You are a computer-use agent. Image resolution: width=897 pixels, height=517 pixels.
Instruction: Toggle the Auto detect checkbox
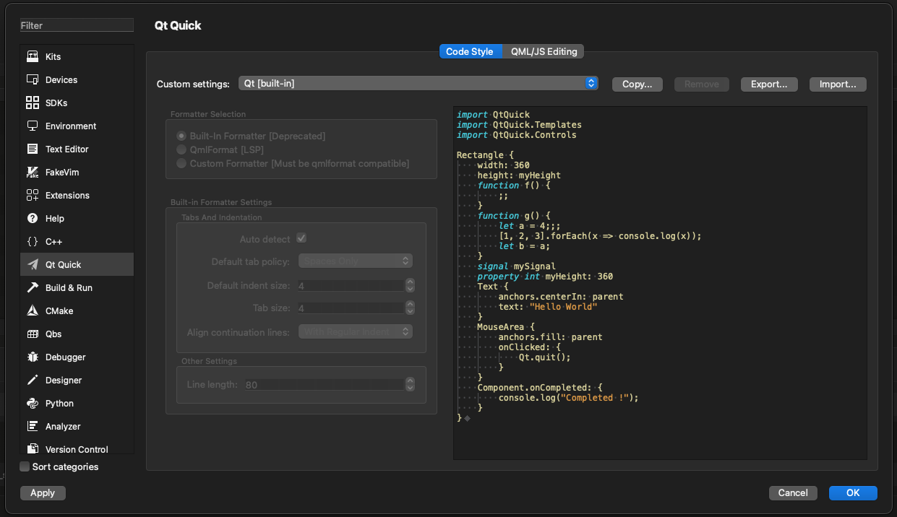click(x=301, y=238)
